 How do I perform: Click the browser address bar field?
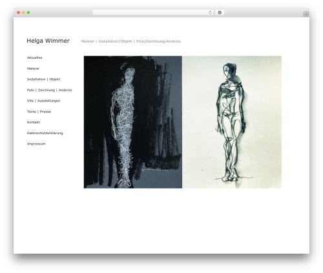[x=152, y=13]
